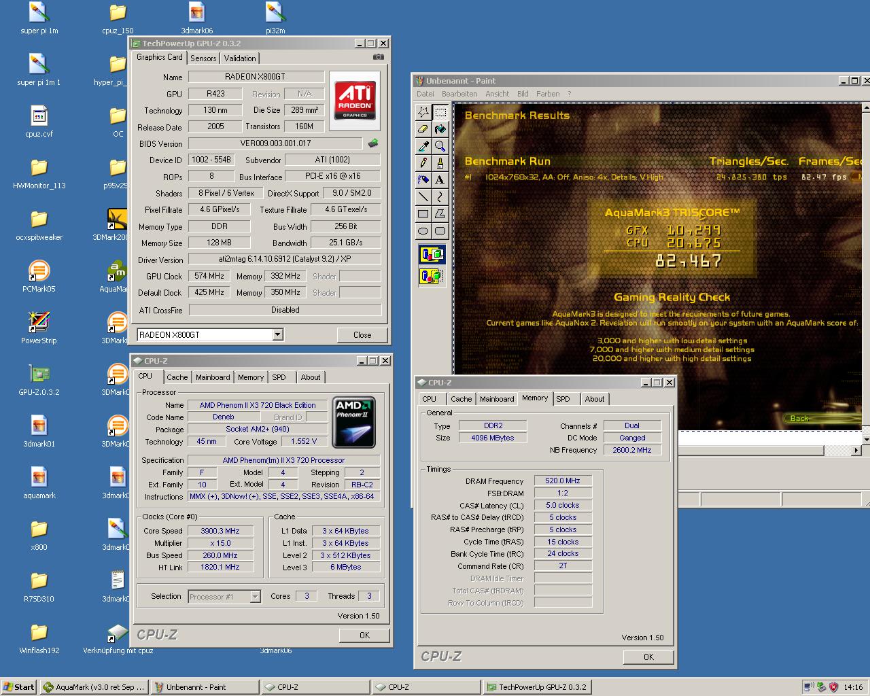Click OK in the left CPU-Z window
Viewport: 870px width, 696px height.
[x=364, y=635]
